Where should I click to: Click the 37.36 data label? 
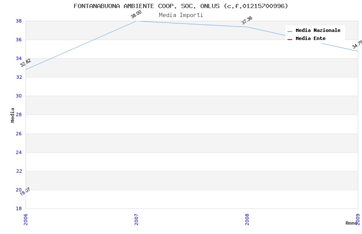coord(247,20)
